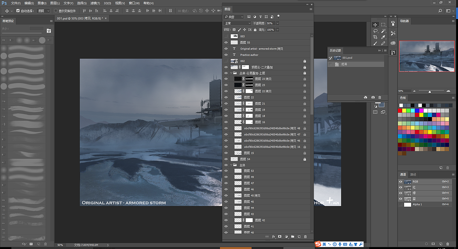
Task: Open the Layers panel flyout menu
Action: (x=311, y=9)
